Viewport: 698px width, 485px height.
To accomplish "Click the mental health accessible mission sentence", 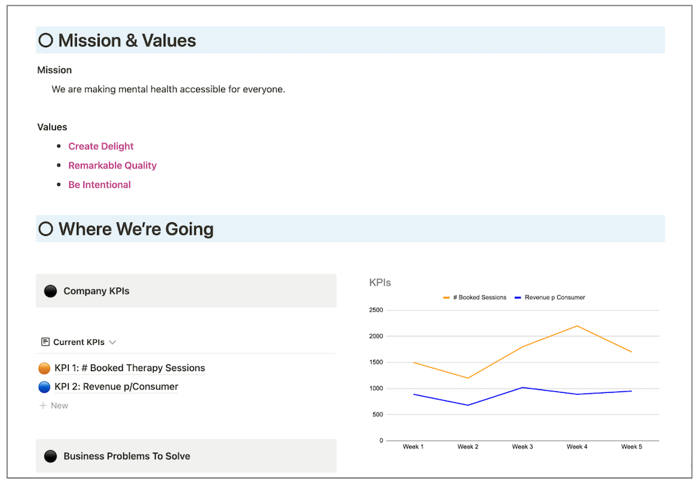I will [168, 89].
